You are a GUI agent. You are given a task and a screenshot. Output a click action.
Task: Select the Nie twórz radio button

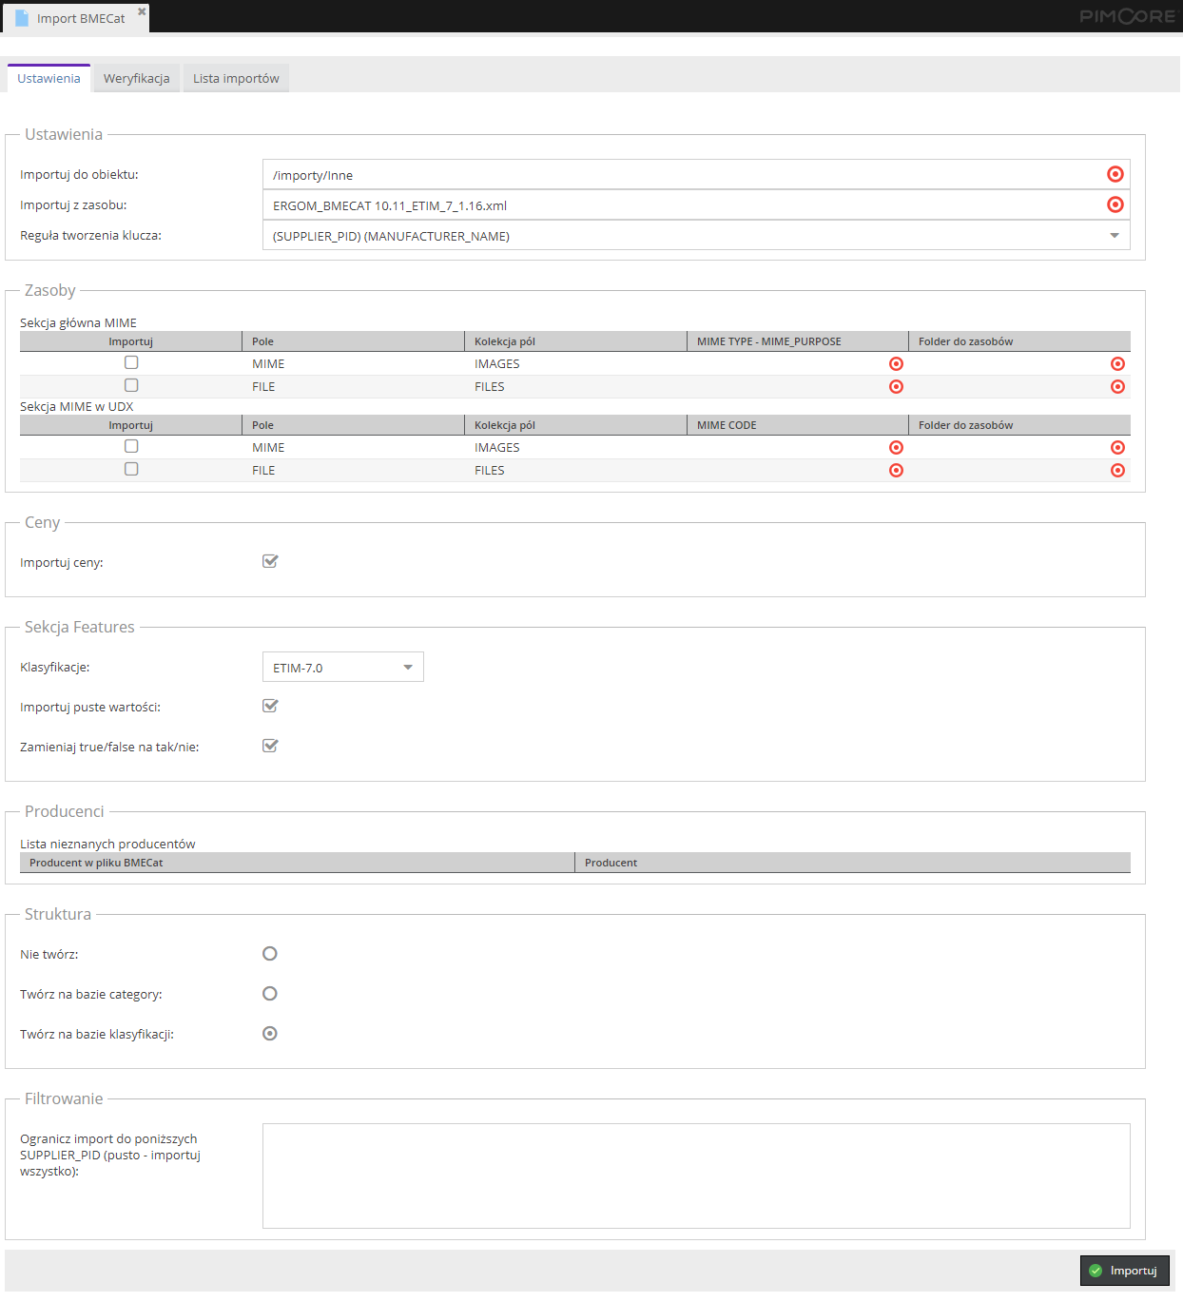270,954
